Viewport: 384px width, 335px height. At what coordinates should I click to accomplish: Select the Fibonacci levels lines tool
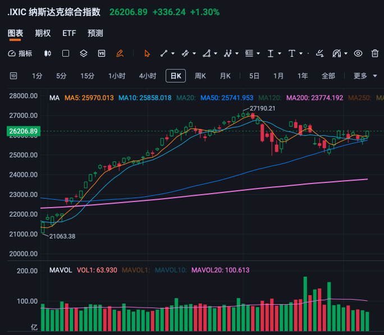pyautogui.click(x=249, y=53)
